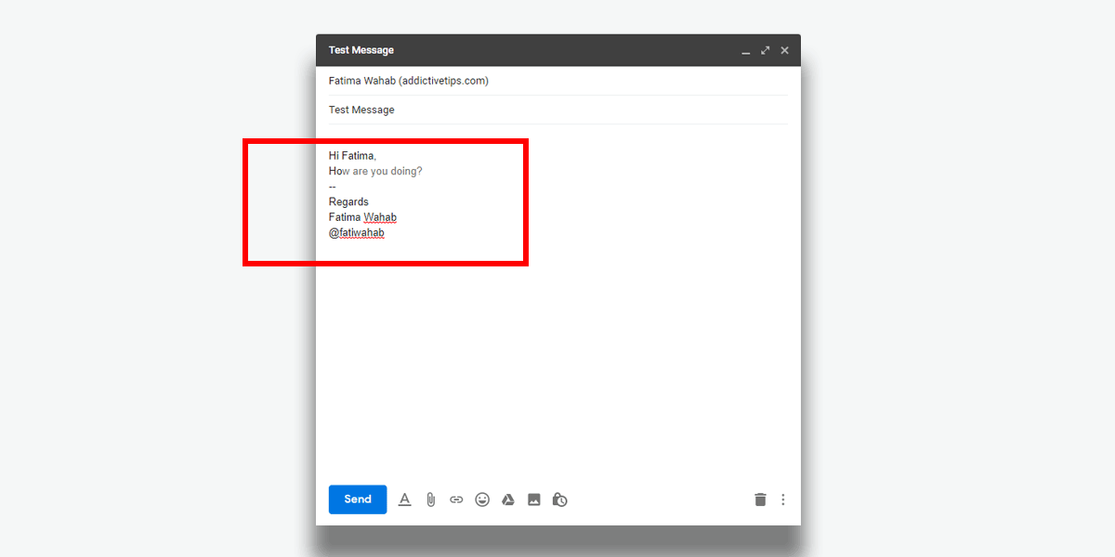Click the Test Message window title bar

tap(558, 50)
